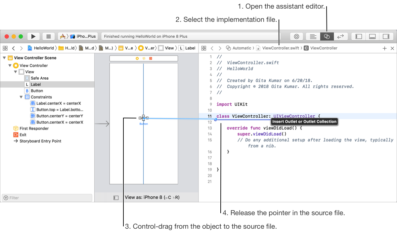Collapse the View Controller outline item
This screenshot has height=232, width=397.
click(10, 65)
